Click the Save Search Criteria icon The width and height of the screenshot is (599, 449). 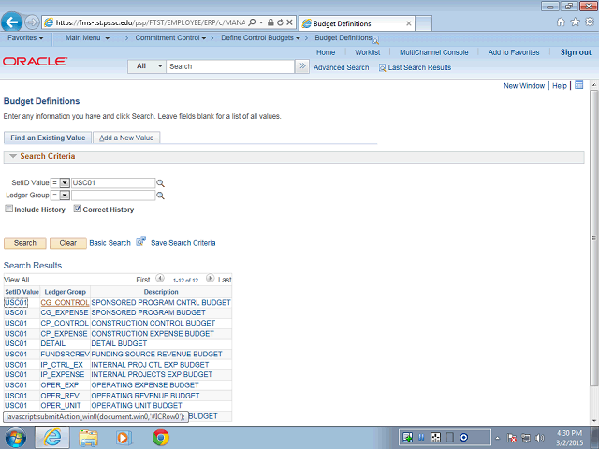click(x=141, y=241)
